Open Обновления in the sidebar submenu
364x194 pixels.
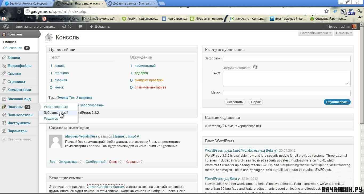(x=13, y=48)
